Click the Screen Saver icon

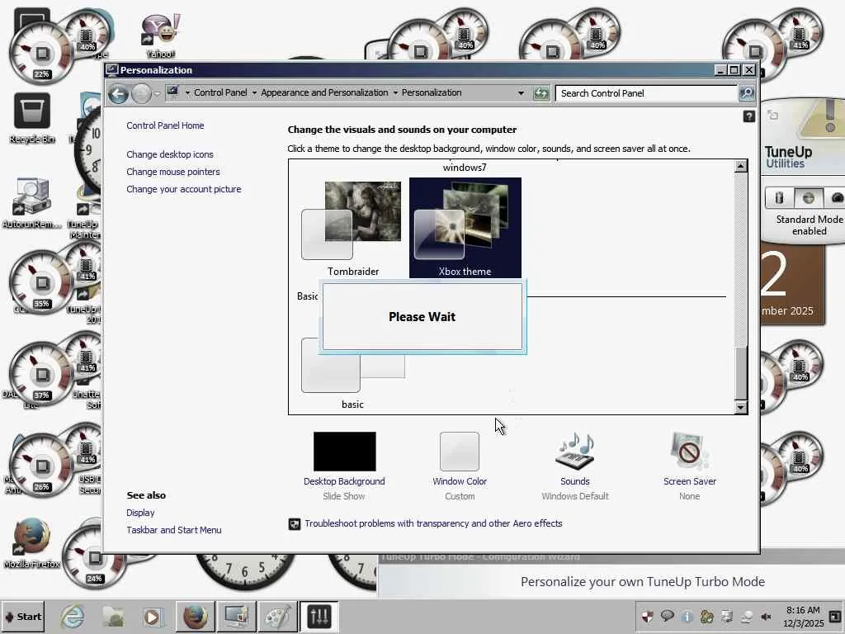tap(689, 452)
